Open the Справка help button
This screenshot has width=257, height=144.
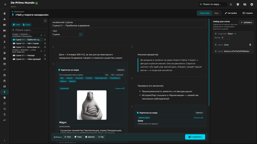[x=247, y=13]
